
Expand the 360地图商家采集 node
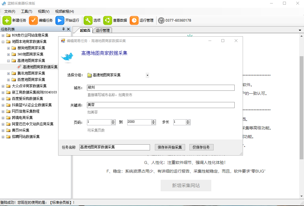pyautogui.click(x=8, y=54)
